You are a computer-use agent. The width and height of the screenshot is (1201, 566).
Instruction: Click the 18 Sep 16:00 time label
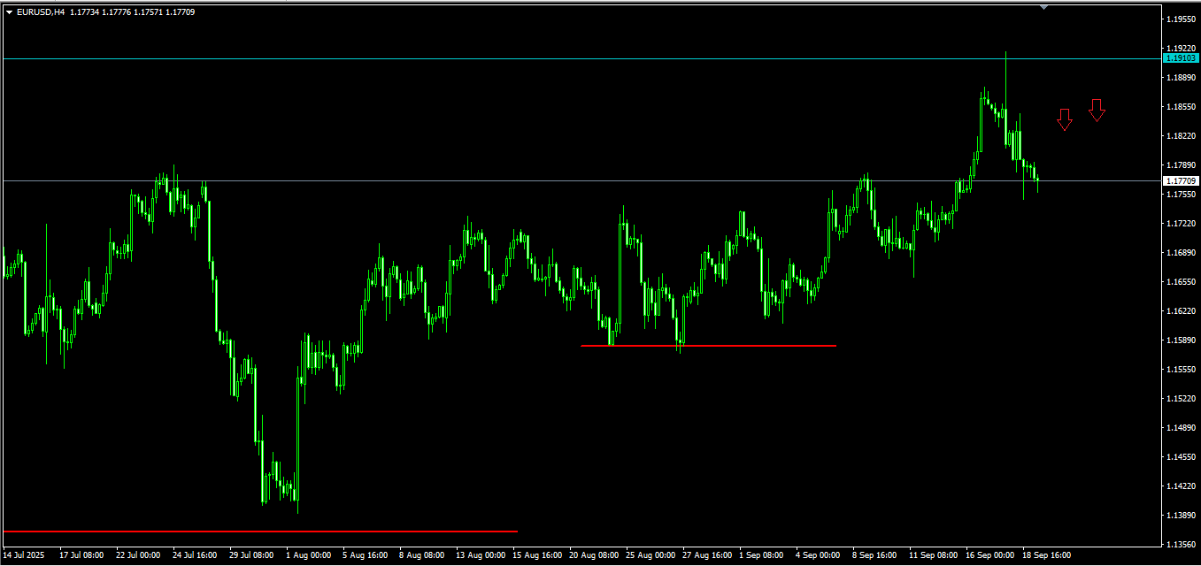[1046, 555]
